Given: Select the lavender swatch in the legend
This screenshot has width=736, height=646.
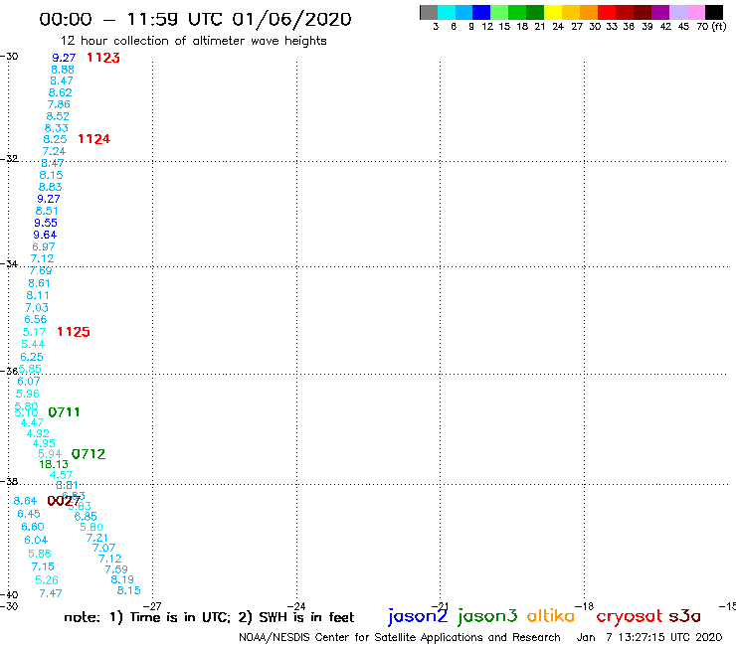Looking at the screenshot, I should (x=677, y=12).
